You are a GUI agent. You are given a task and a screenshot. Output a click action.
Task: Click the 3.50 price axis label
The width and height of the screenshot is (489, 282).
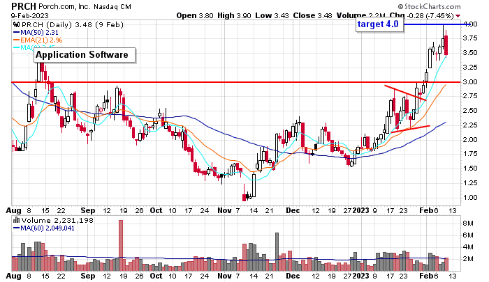[470, 52]
